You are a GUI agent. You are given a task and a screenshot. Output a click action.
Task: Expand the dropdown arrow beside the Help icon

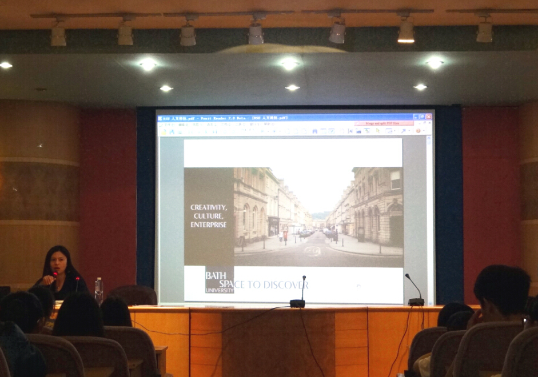(424, 131)
